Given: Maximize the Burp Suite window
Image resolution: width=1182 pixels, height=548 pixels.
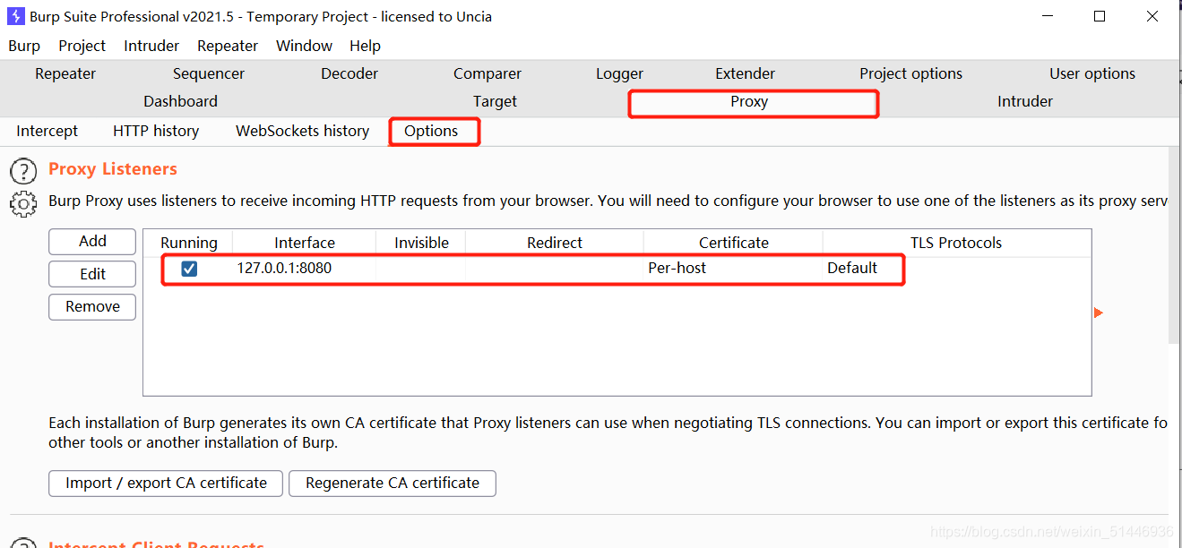Looking at the screenshot, I should click(1100, 16).
